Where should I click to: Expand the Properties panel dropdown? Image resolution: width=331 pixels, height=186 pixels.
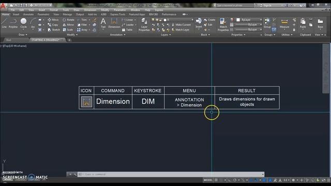(x=238, y=35)
